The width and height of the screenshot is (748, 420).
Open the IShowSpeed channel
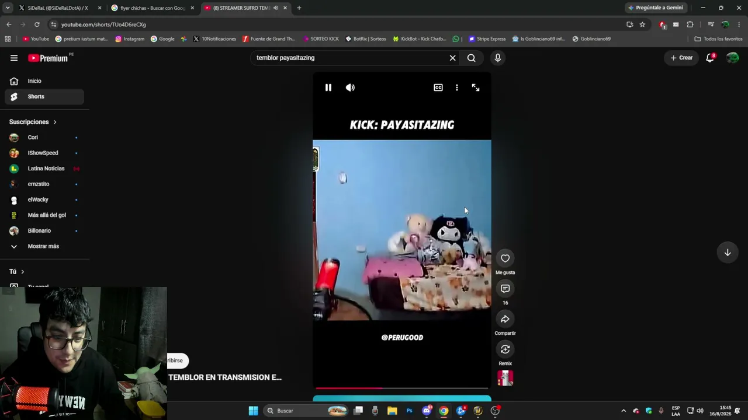(44, 153)
